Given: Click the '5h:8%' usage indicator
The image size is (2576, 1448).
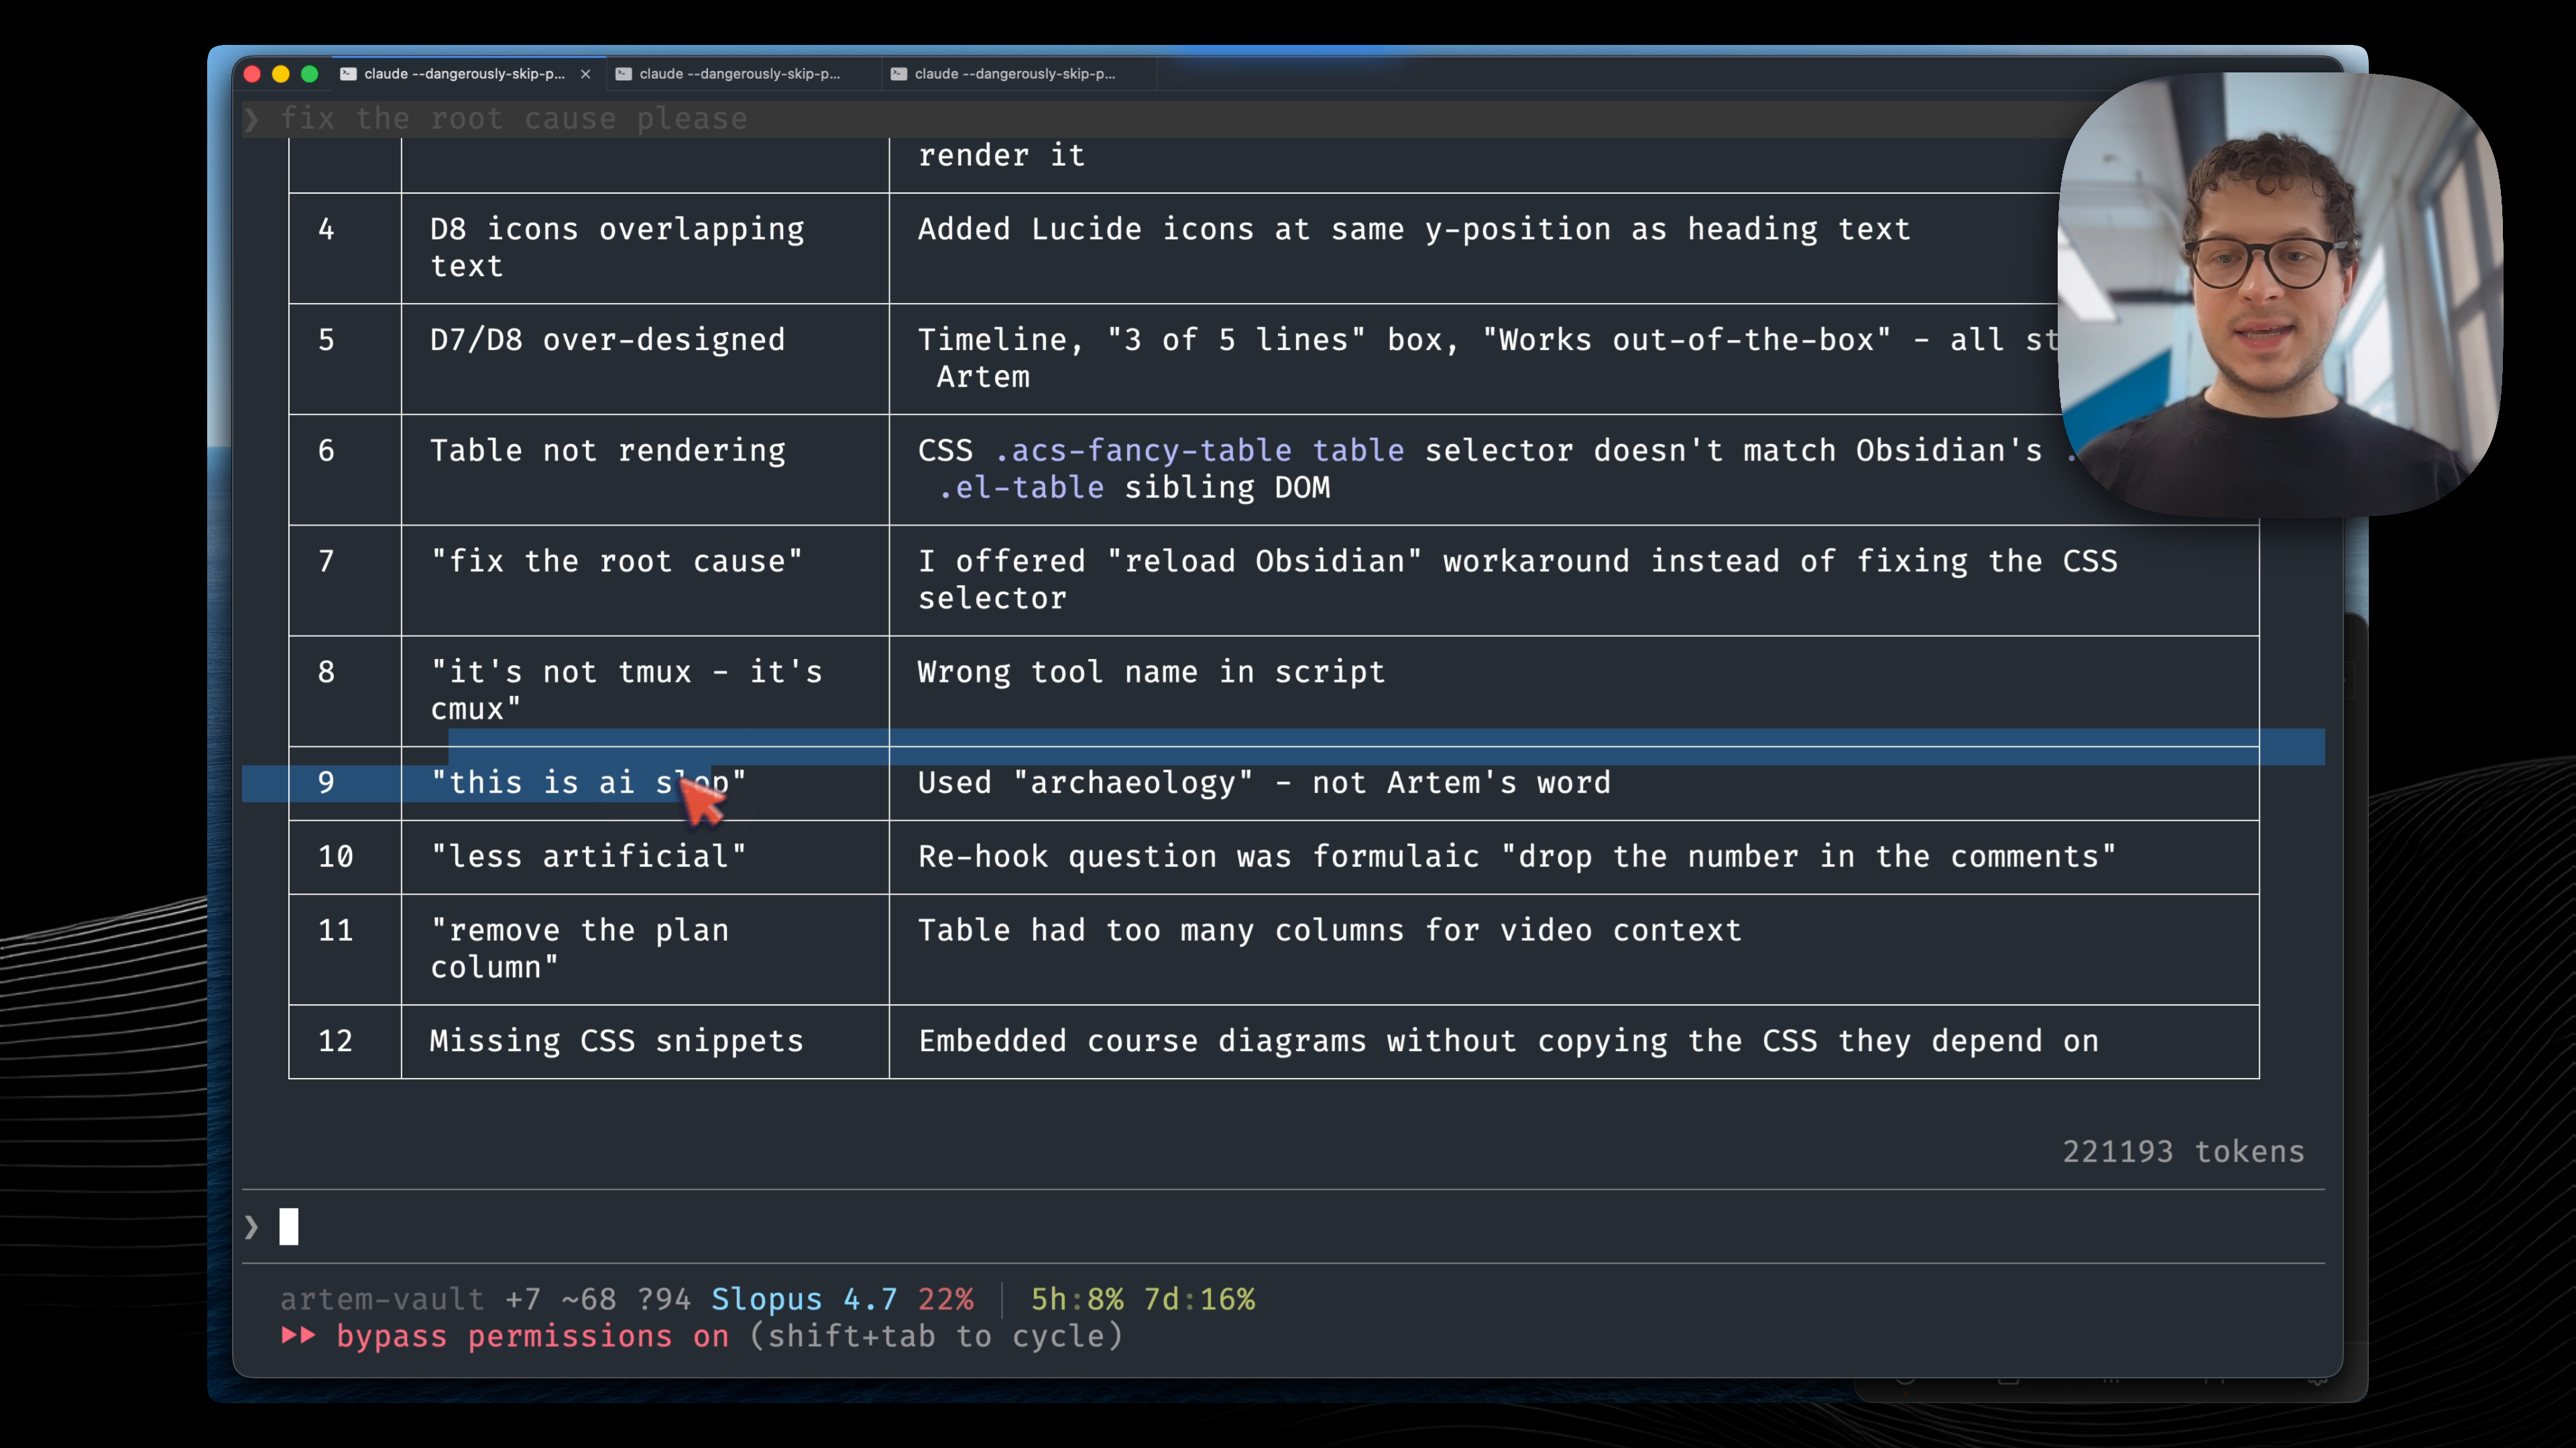Looking at the screenshot, I should [x=1077, y=1299].
